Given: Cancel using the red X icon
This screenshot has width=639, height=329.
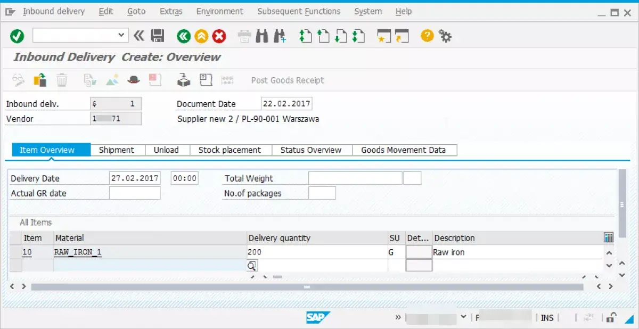Looking at the screenshot, I should coord(219,36).
